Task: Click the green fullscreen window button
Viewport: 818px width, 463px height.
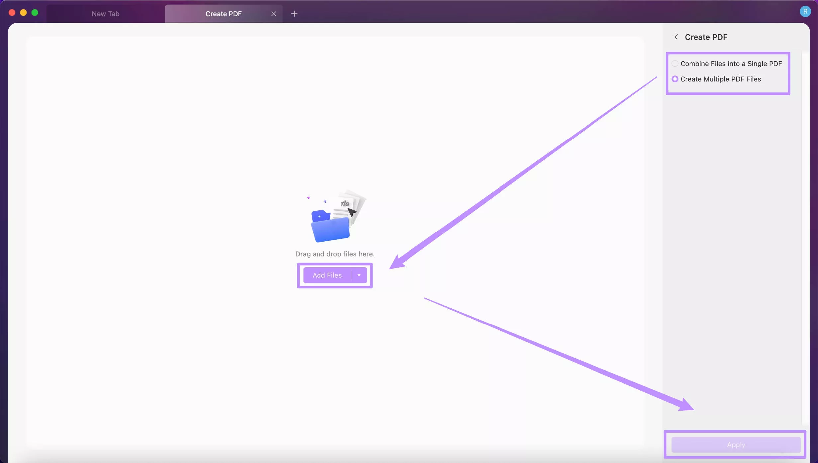Action: [35, 13]
